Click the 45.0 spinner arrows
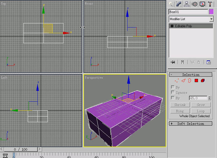Viewport: 217px width, 158px height. point(209,98)
